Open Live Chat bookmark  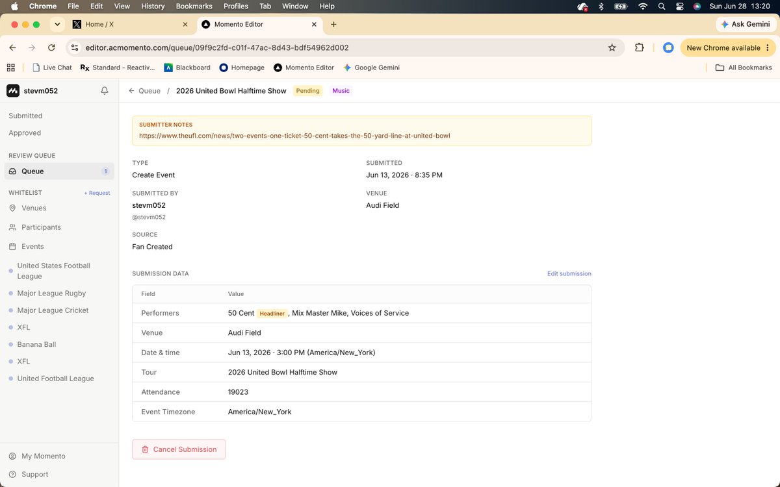click(52, 68)
